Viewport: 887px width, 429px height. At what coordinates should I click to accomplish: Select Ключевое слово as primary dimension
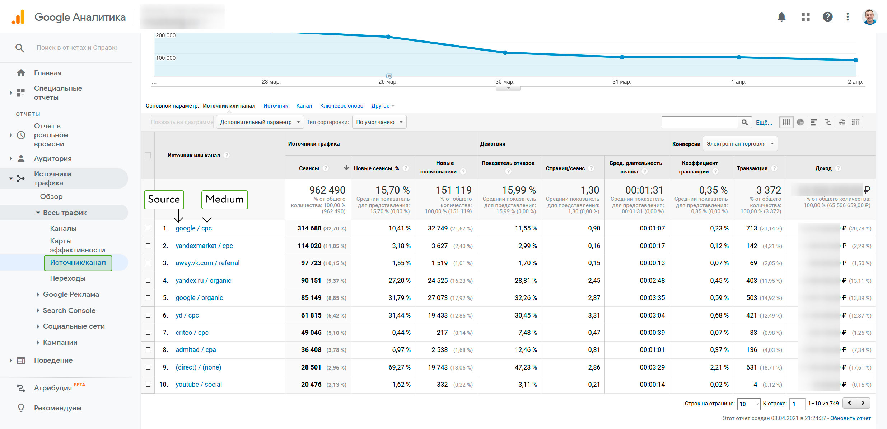coord(342,106)
